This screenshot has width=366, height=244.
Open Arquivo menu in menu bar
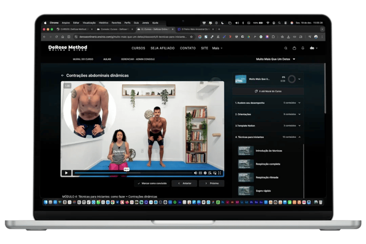66,23
